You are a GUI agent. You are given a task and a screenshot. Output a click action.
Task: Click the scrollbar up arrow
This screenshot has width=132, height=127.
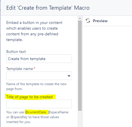pyautogui.click(x=80, y=18)
